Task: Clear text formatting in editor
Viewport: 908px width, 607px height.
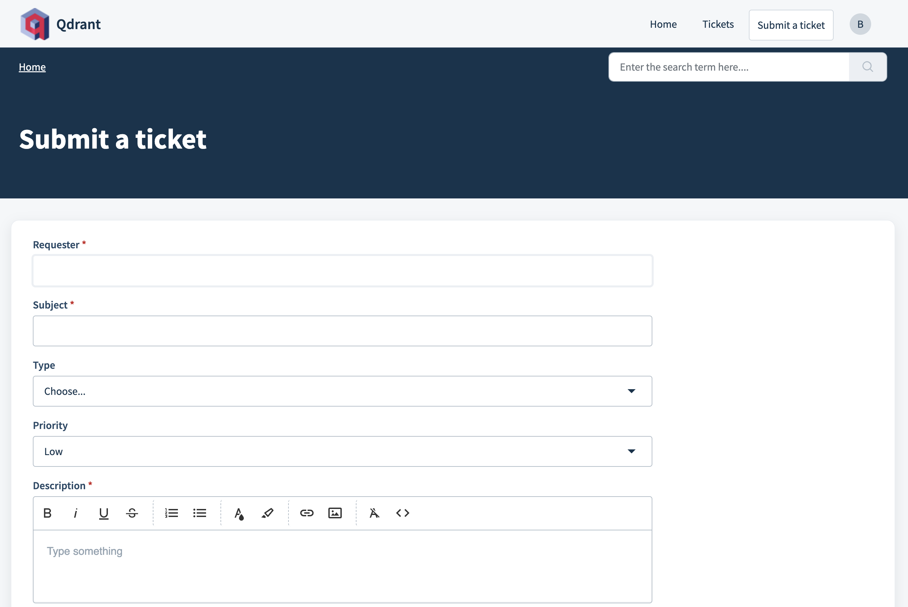Action: (374, 513)
